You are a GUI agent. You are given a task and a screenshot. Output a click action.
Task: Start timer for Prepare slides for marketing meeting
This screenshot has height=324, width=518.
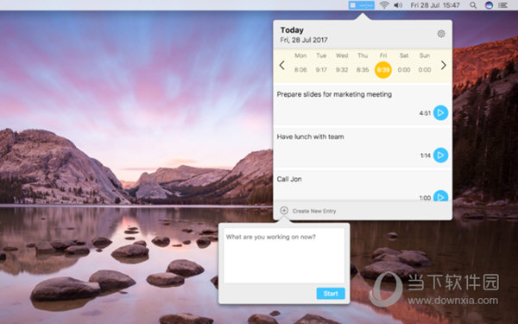click(440, 112)
